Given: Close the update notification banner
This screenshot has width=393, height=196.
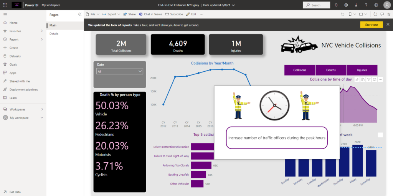Looking at the screenshot, I should [x=388, y=25].
